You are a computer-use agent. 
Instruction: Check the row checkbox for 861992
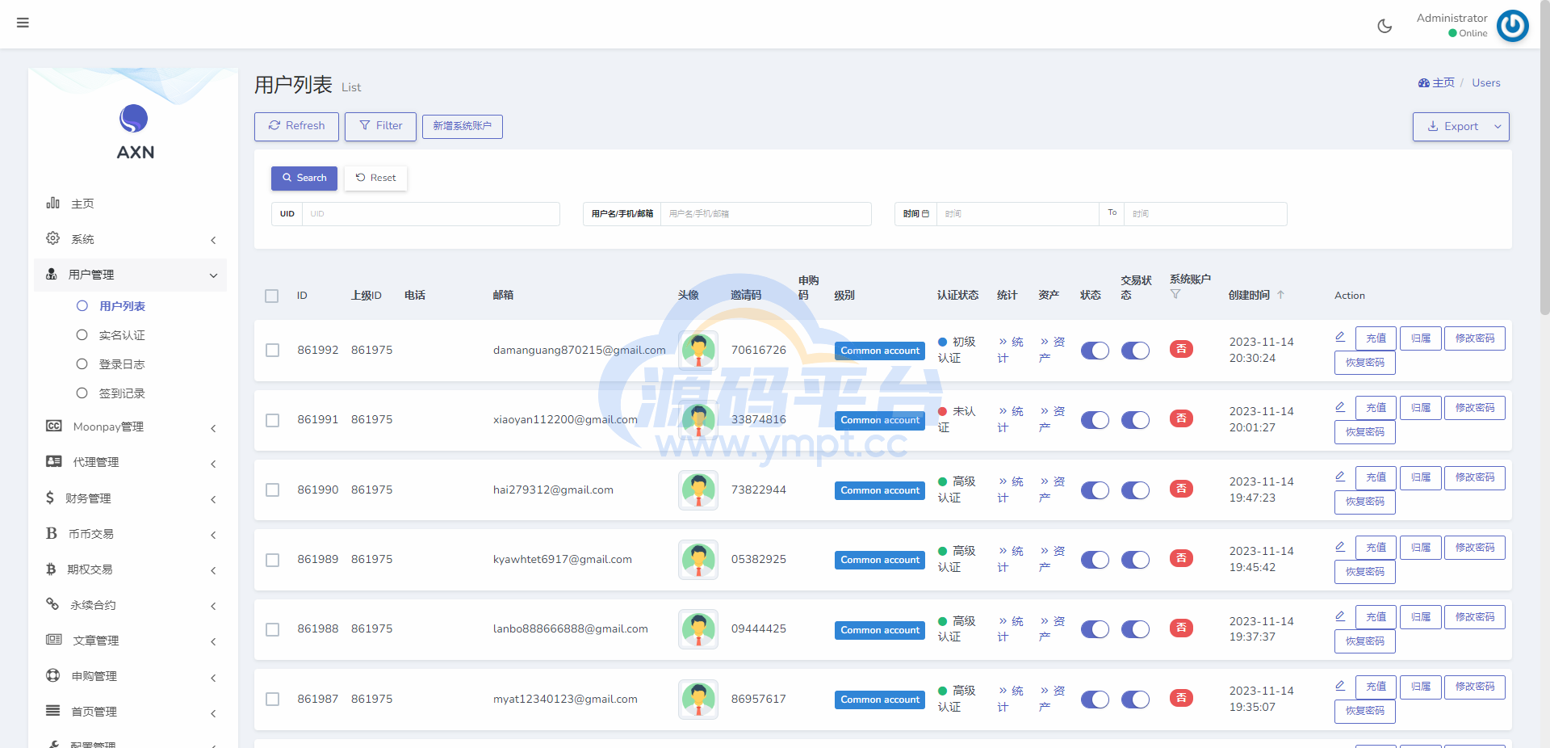tap(273, 351)
